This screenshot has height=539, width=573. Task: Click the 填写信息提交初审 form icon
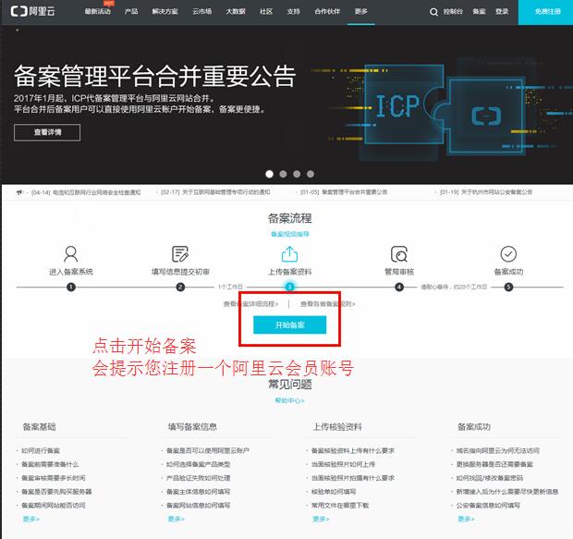[x=180, y=253]
